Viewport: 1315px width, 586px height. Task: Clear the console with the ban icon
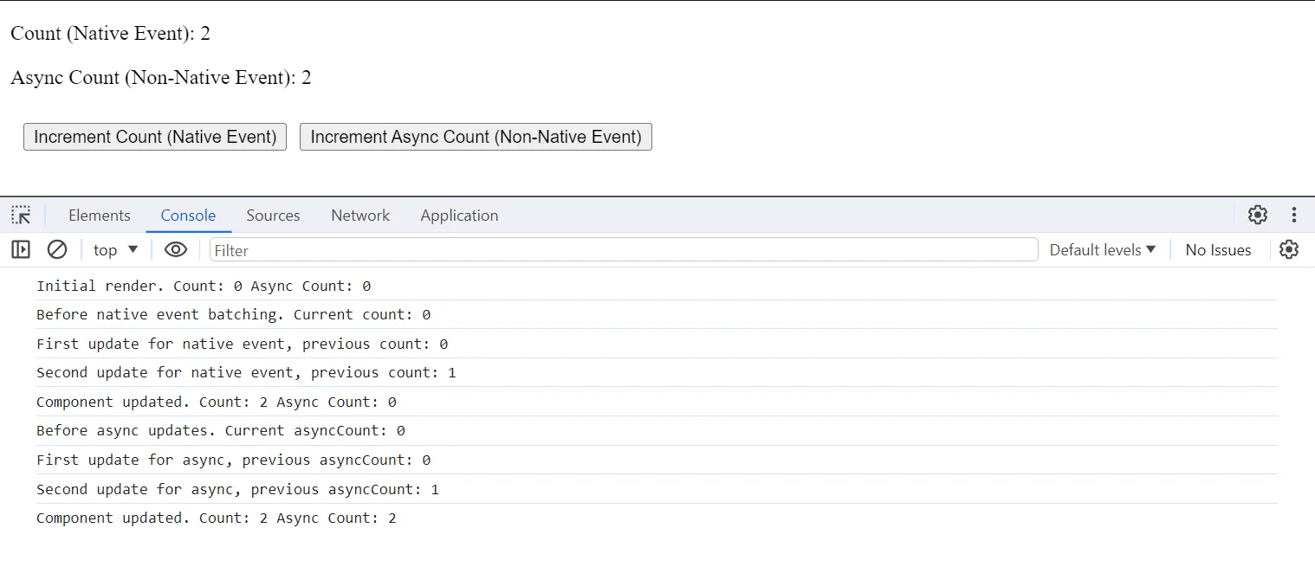(x=57, y=249)
